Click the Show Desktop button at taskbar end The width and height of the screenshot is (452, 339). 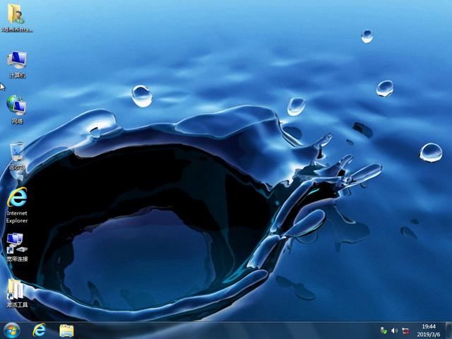pos(448,331)
